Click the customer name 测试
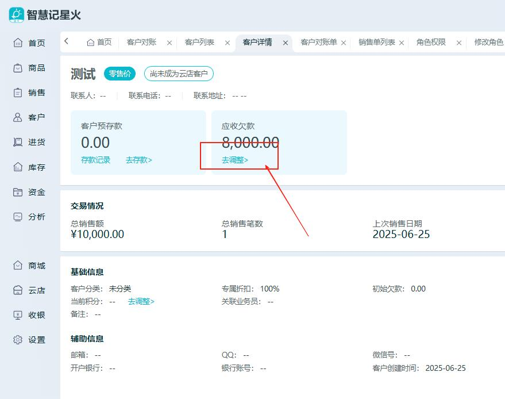This screenshot has height=399, width=505. pos(83,74)
